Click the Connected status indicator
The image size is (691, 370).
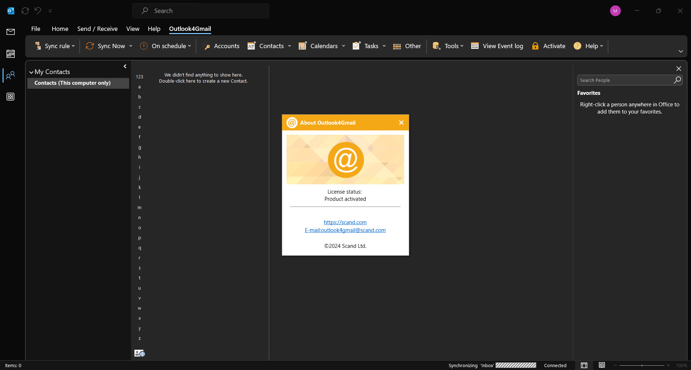point(555,365)
